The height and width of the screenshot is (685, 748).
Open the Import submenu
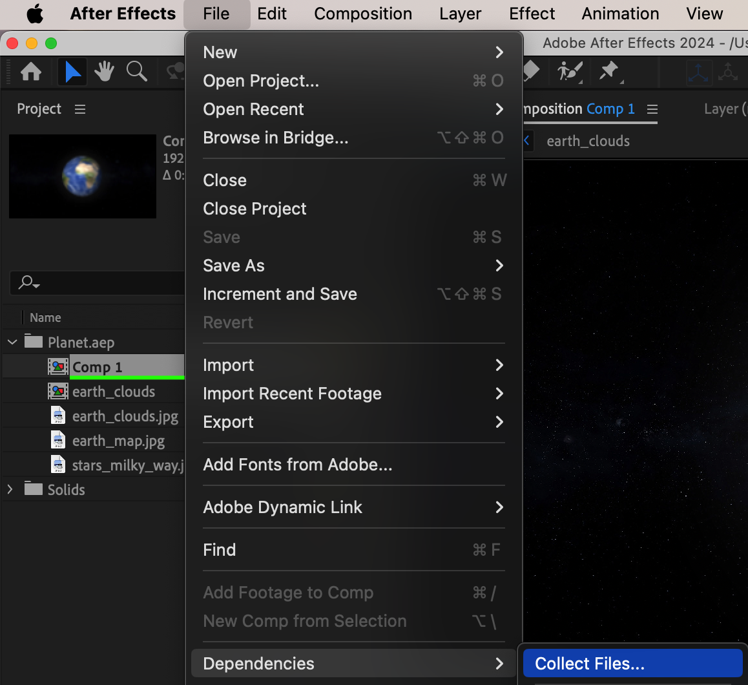tap(353, 365)
